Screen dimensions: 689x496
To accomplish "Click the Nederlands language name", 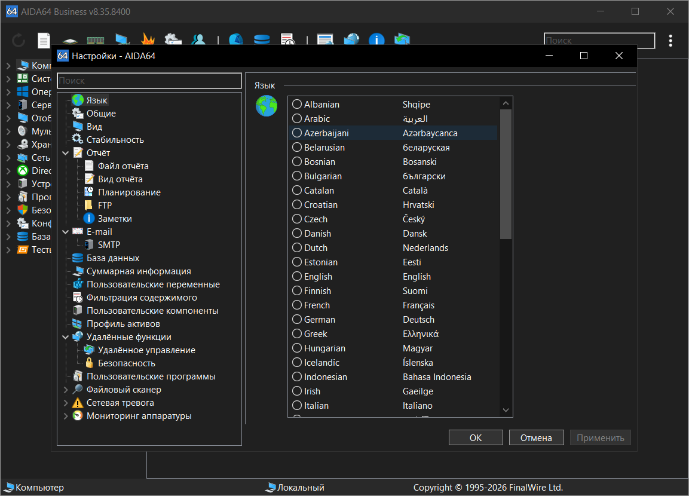I will pos(425,248).
